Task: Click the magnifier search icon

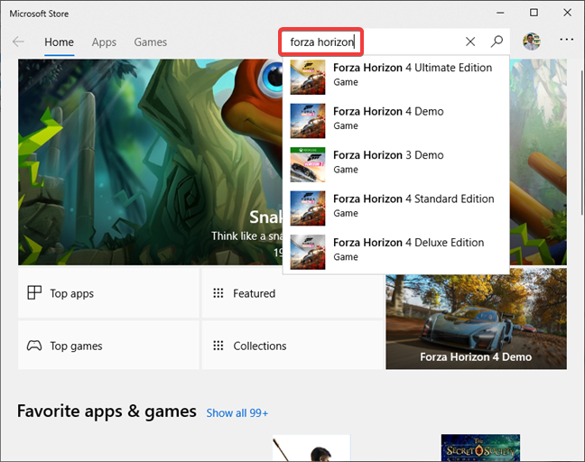Action: (497, 42)
